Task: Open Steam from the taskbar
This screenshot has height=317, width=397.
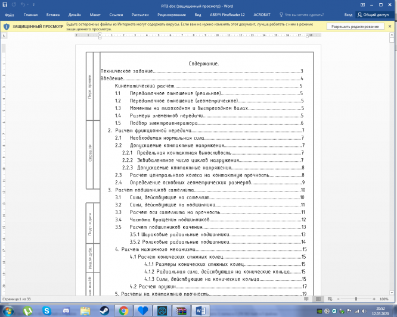Action: tap(104, 311)
